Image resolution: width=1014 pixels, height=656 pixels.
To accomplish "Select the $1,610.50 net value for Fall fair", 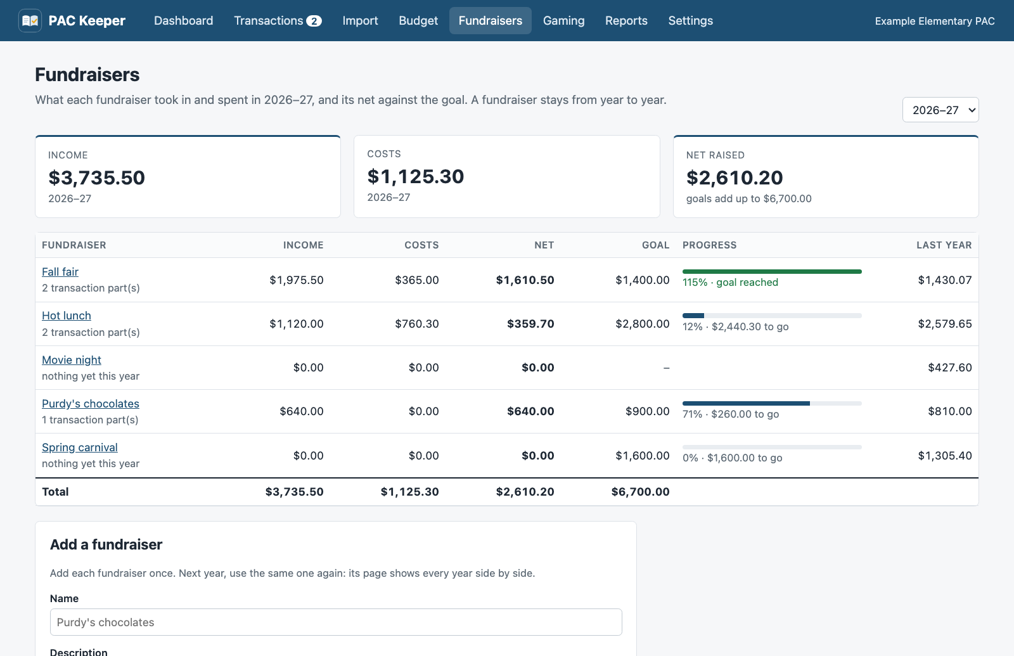I will [525, 280].
